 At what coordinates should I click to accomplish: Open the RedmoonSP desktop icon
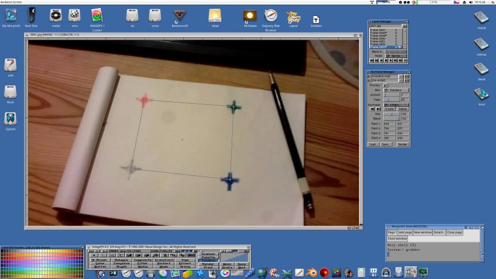(179, 15)
